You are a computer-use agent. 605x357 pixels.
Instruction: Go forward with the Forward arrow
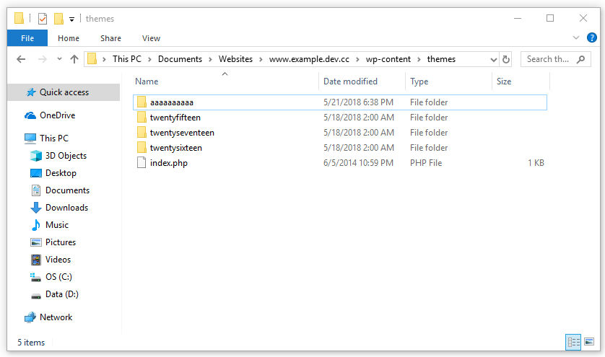[43, 59]
